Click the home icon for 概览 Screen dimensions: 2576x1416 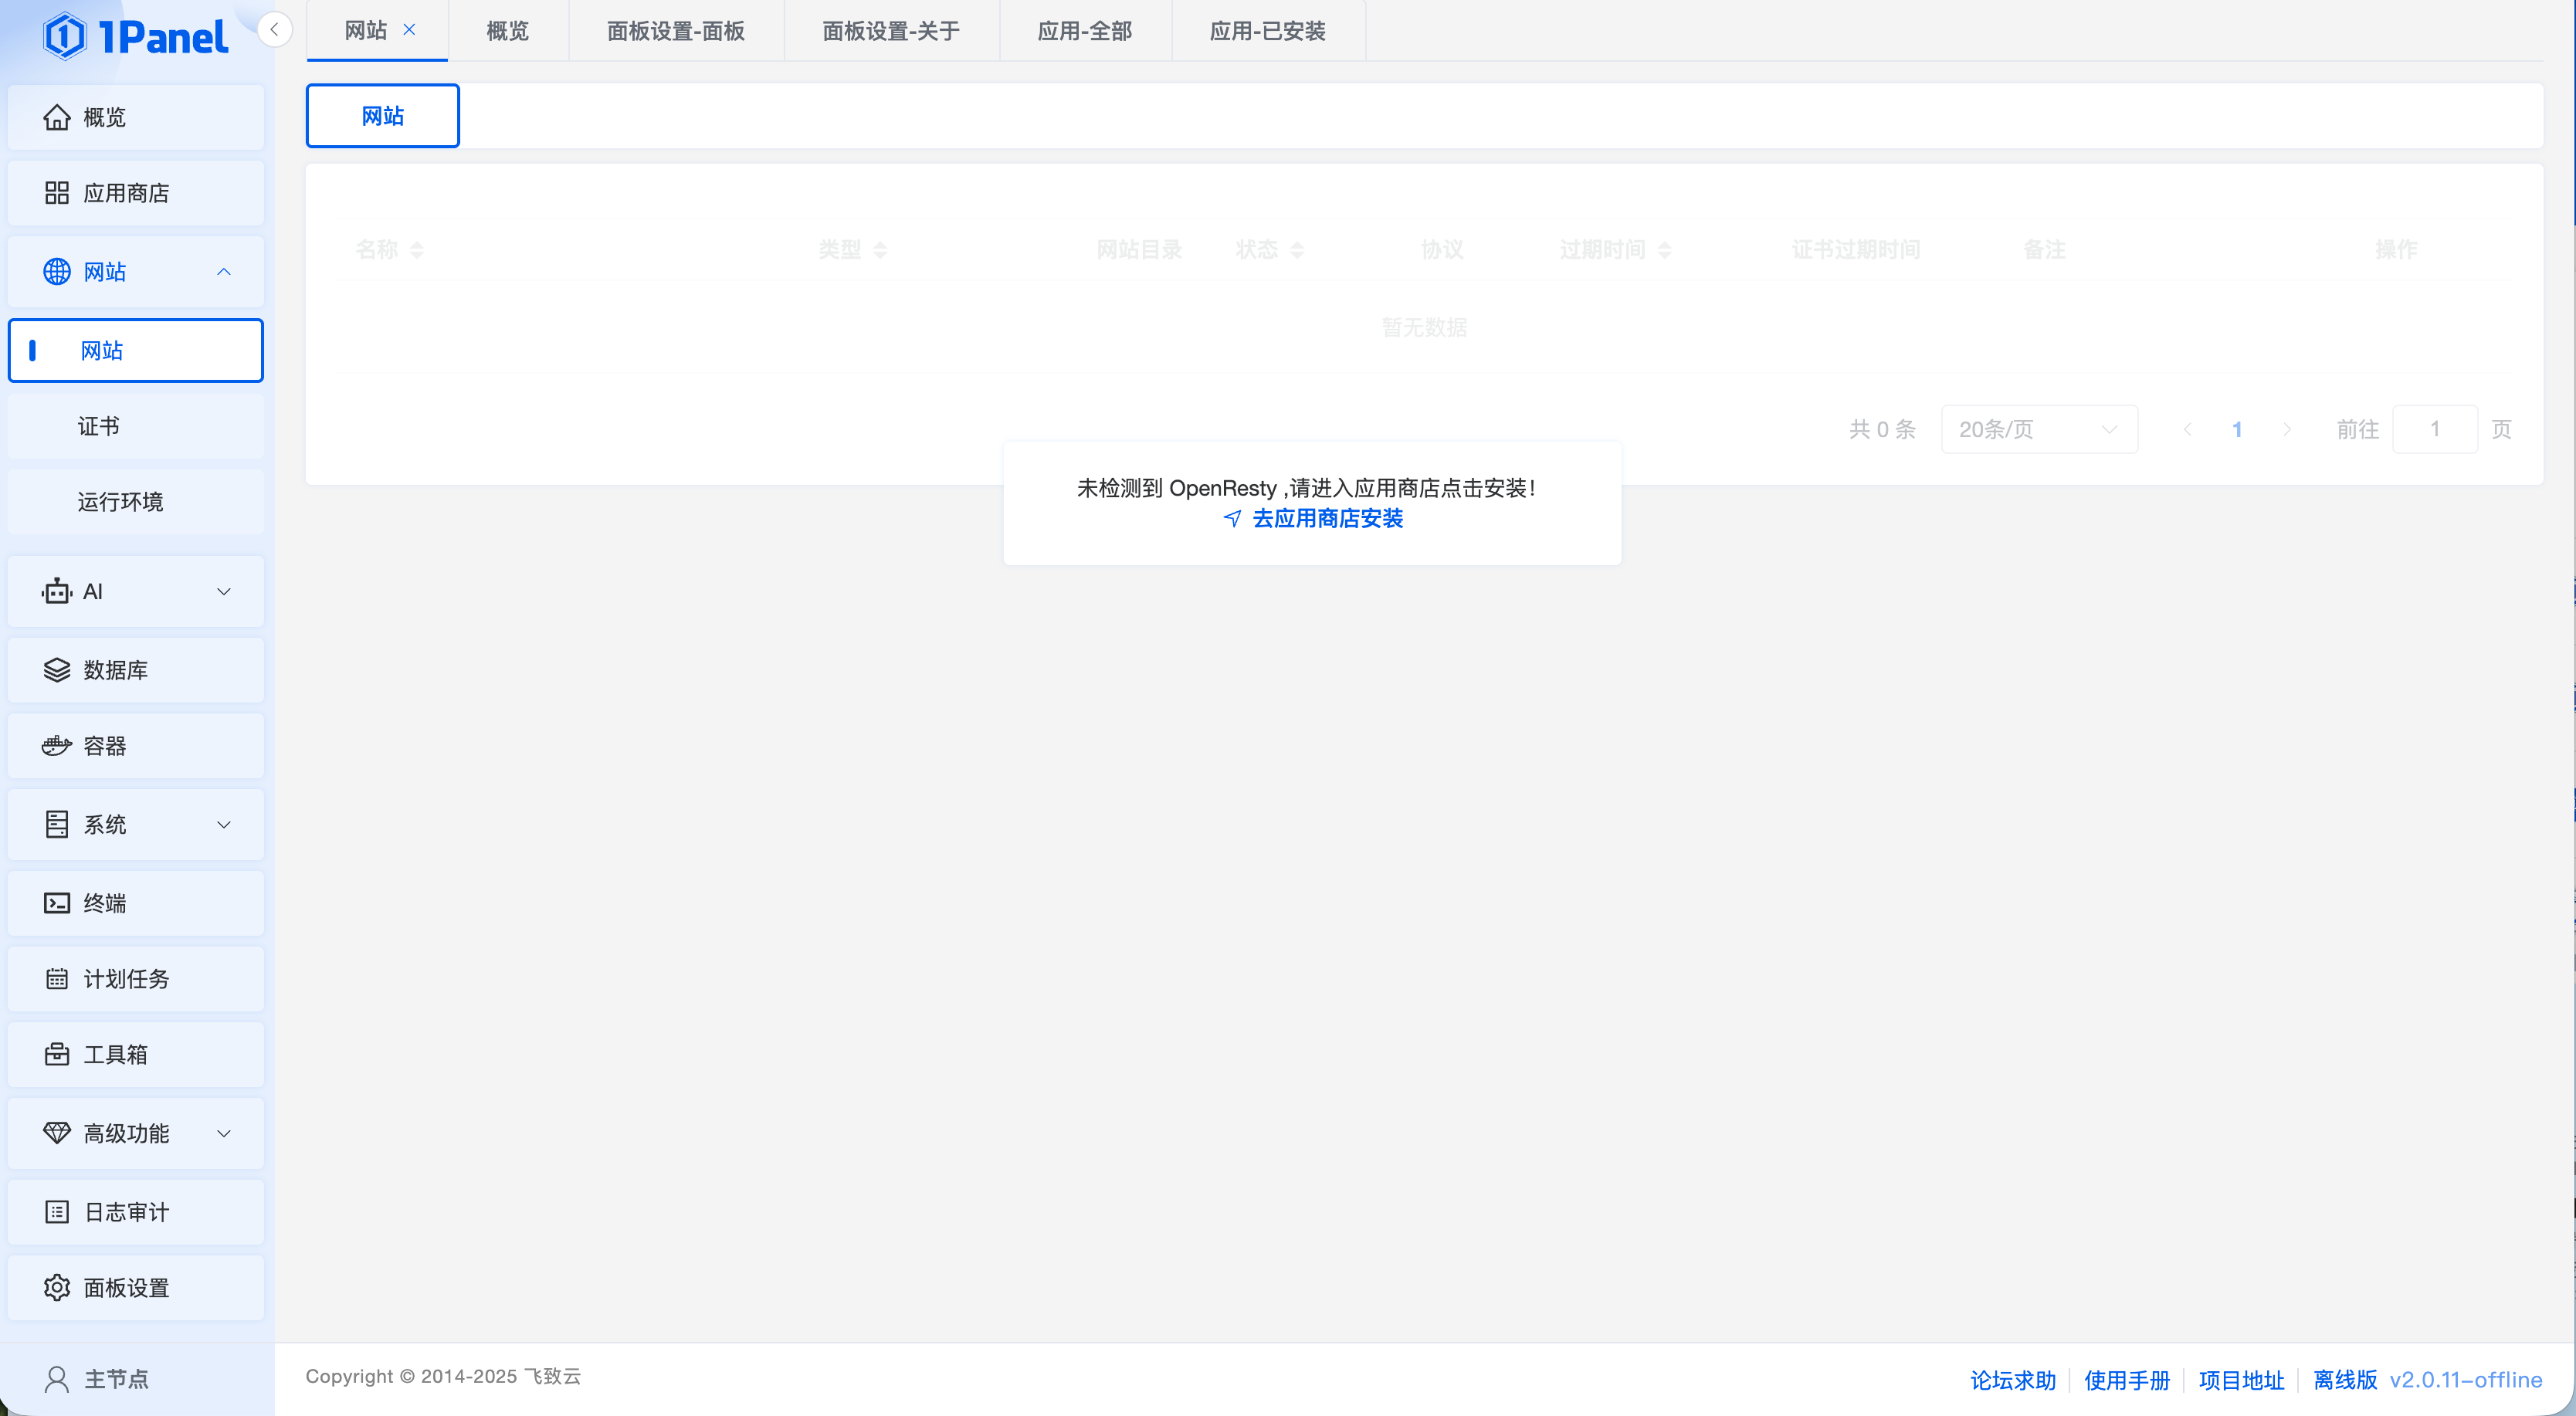(x=57, y=117)
